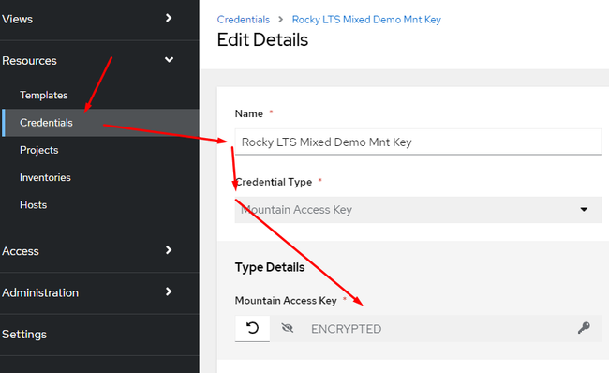Viewport: 609px width, 373px height.
Task: Click the Access sidebar heading
Action: coord(21,251)
